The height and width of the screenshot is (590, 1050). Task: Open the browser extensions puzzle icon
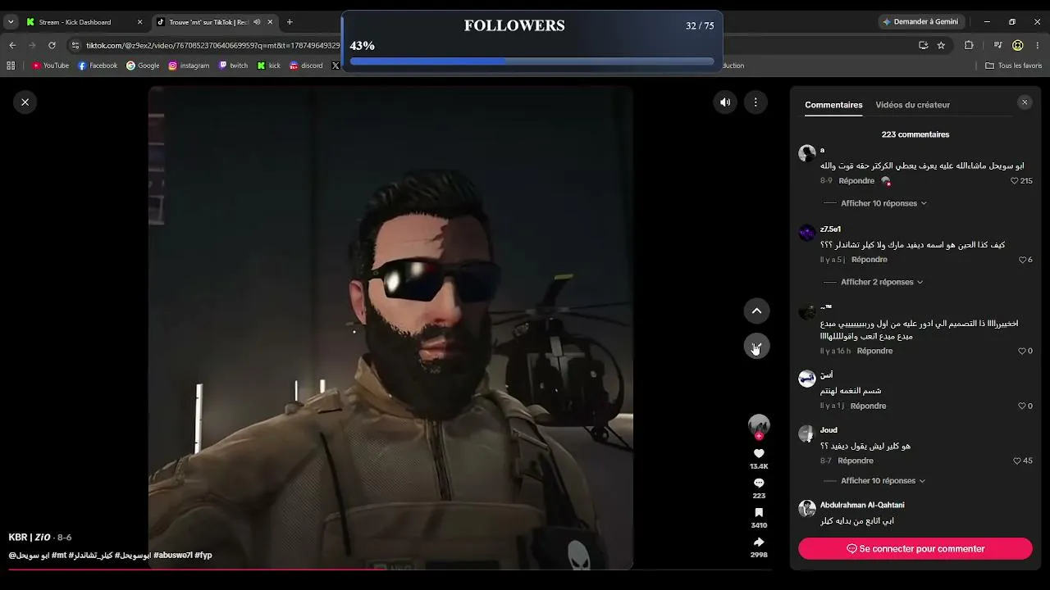[969, 45]
